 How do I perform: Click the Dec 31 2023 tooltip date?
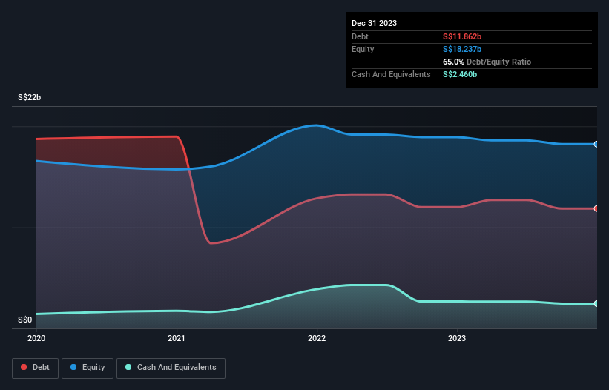[374, 23]
